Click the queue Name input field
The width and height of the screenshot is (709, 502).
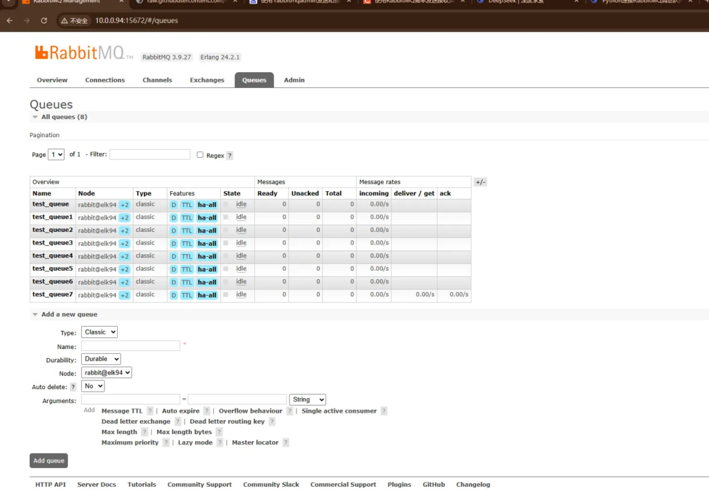coord(130,346)
